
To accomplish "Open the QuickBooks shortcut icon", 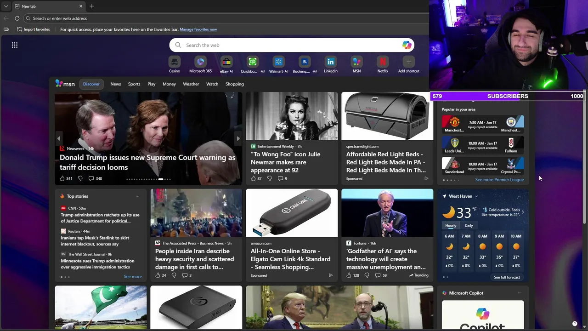I will coord(253,62).
